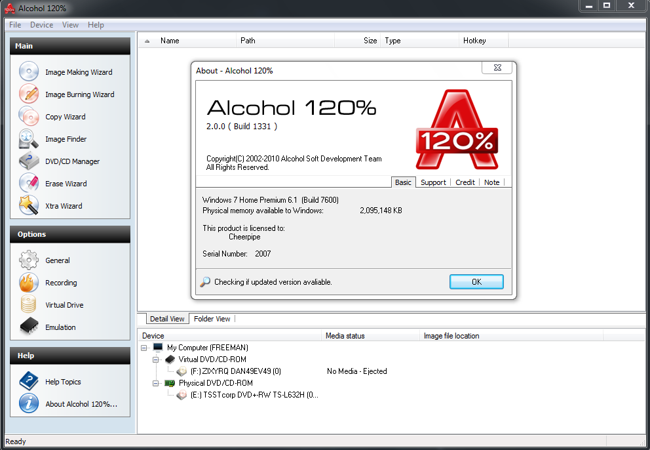
Task: Open Virtual Drive disc stack icon
Action: click(x=29, y=304)
